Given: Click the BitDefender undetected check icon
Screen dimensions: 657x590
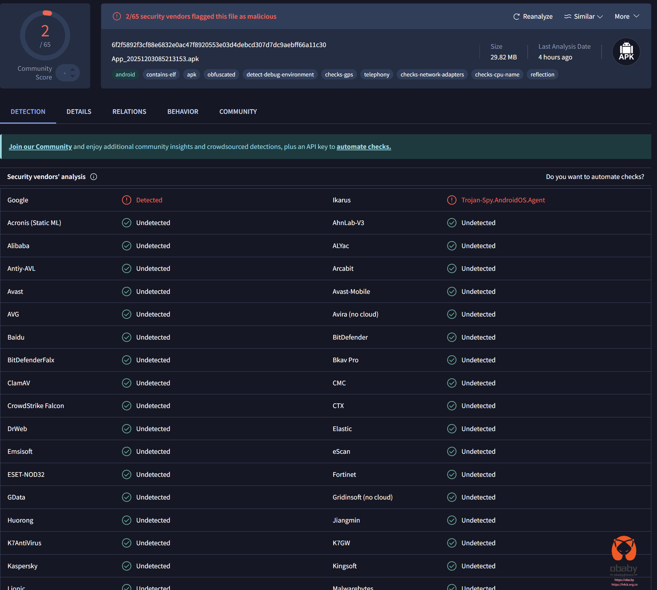Looking at the screenshot, I should click(451, 337).
